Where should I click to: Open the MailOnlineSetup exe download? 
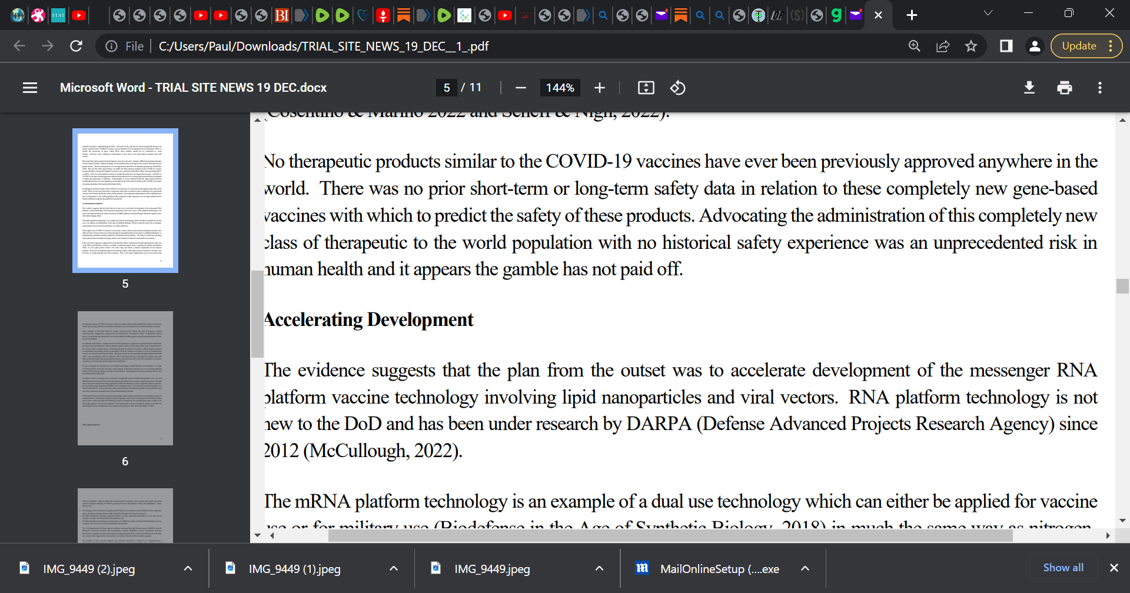(x=719, y=569)
